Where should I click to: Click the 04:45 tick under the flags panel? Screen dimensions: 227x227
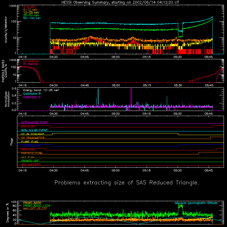tap(85, 171)
